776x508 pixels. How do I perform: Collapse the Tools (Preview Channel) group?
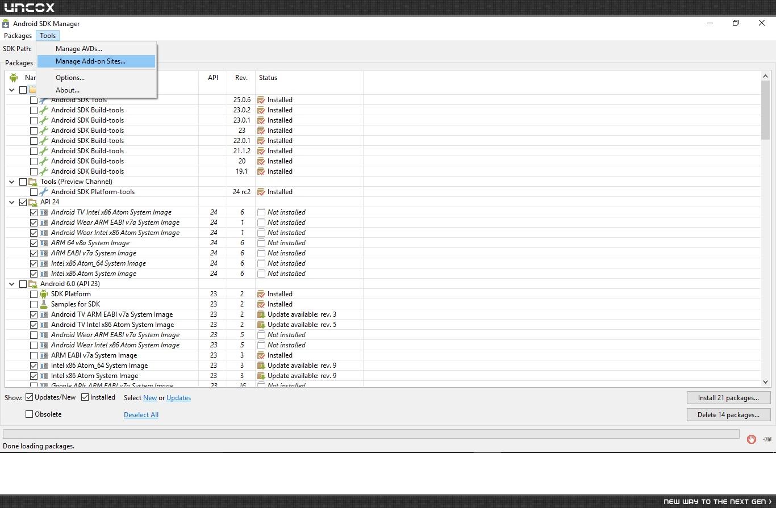[x=12, y=182]
